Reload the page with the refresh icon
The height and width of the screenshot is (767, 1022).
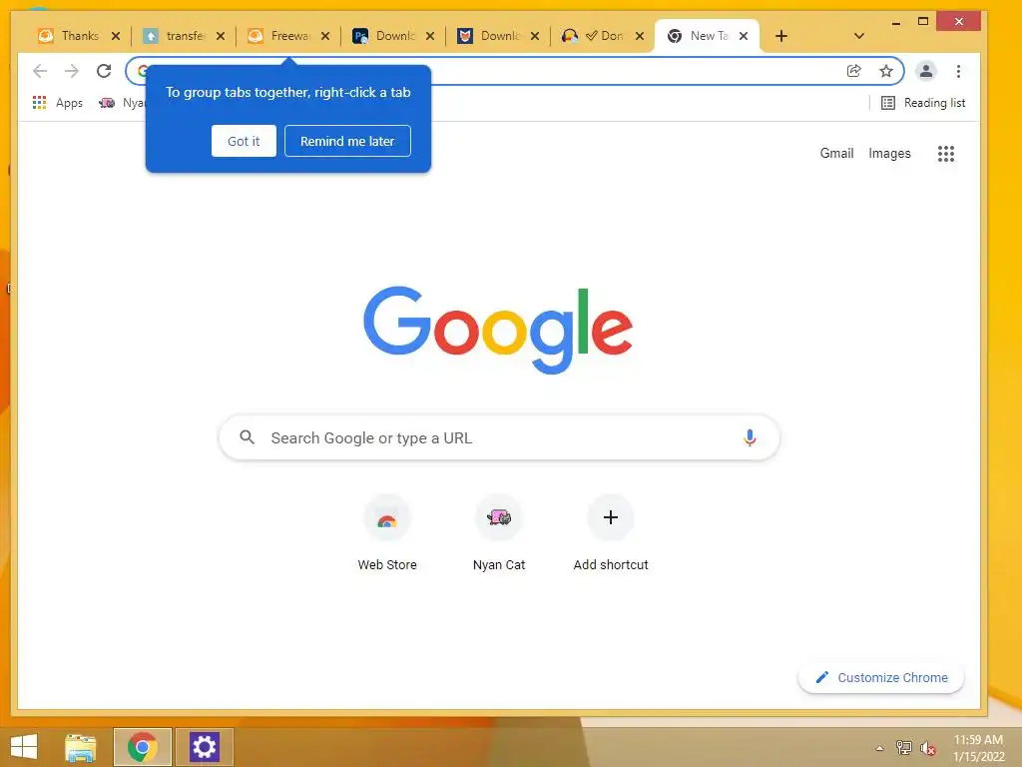pyautogui.click(x=104, y=71)
